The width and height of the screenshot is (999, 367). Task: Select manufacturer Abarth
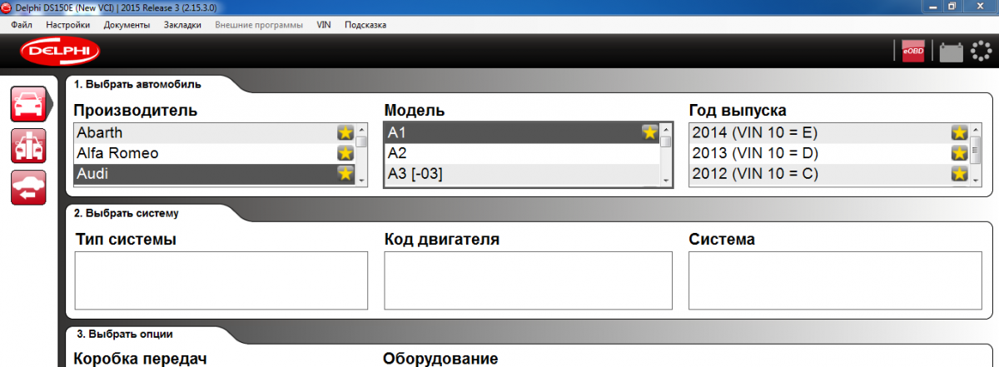coord(215,132)
